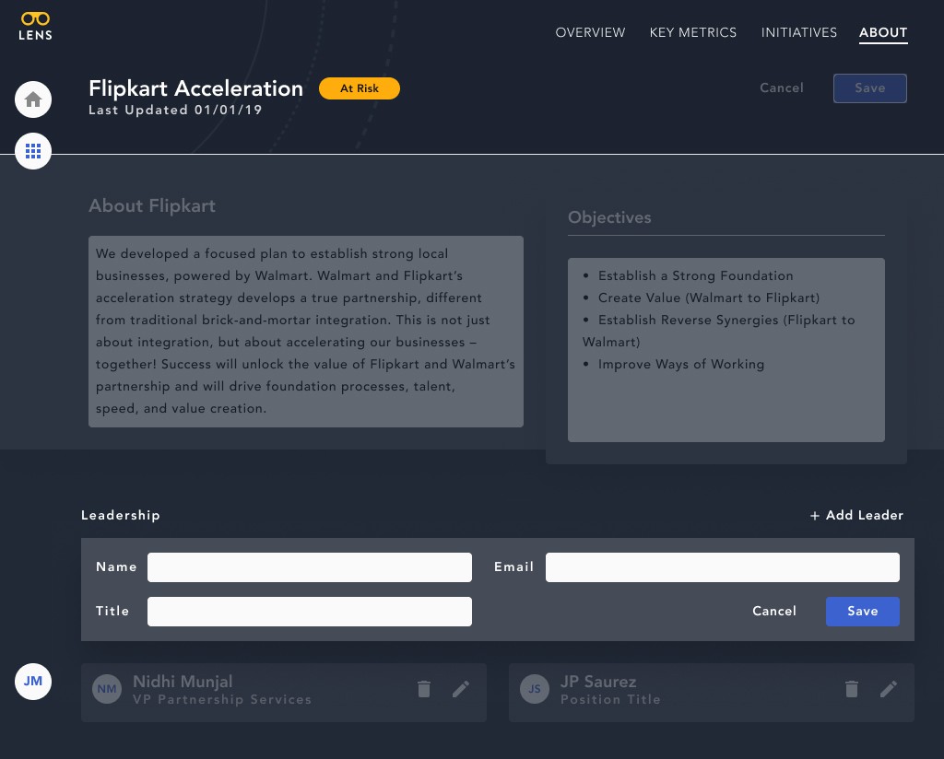Click the LENS logo icon
Screen dimensions: 944x759
pos(35,26)
